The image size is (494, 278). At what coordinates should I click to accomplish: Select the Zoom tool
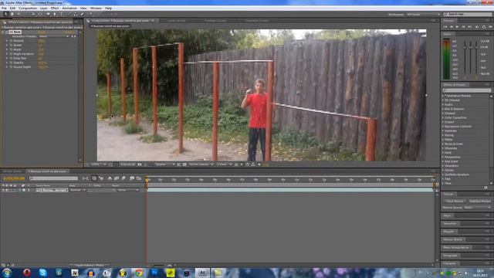pyautogui.click(x=19, y=14)
